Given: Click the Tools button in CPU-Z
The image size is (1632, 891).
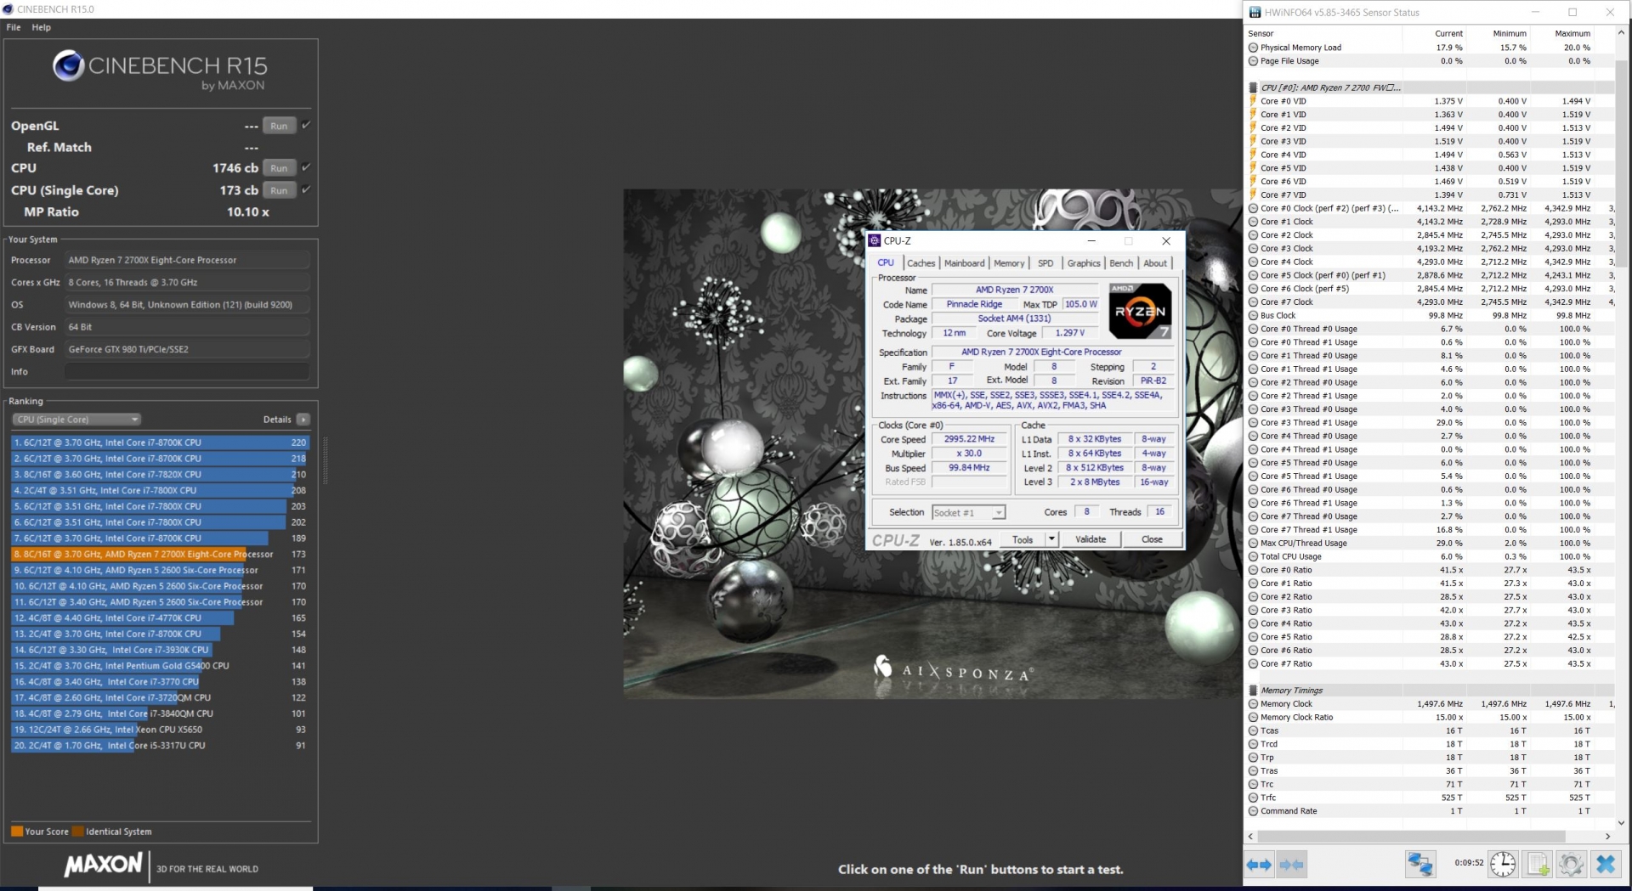Looking at the screenshot, I should point(1023,539).
